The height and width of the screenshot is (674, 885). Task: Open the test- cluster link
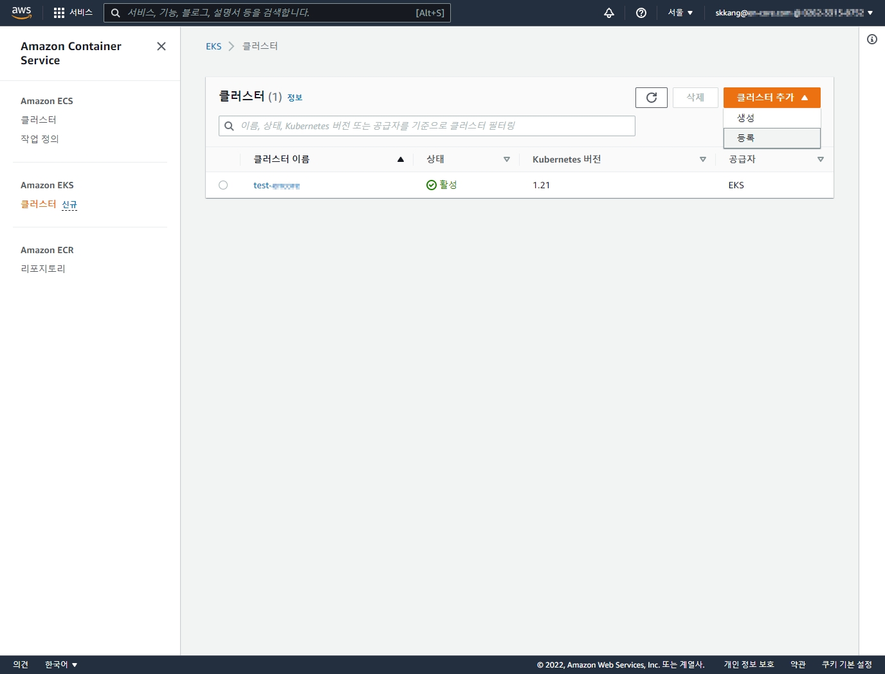coord(277,186)
